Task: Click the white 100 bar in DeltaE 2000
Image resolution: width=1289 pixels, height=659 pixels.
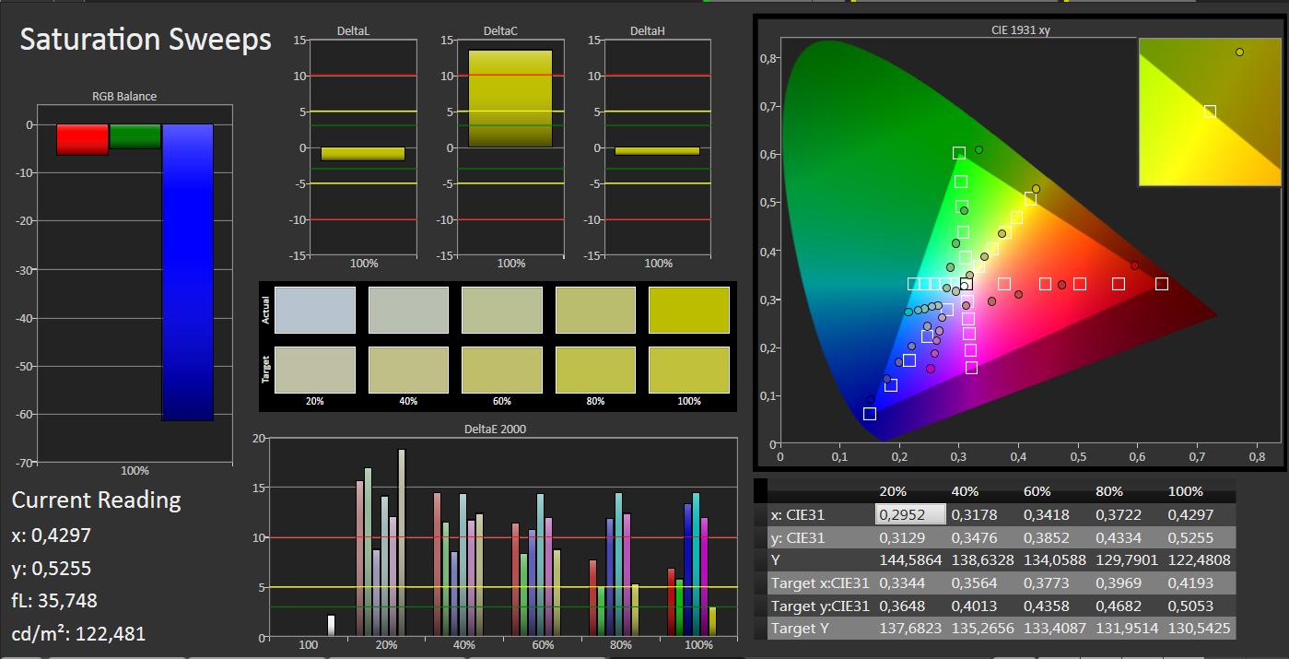Action: tap(331, 625)
